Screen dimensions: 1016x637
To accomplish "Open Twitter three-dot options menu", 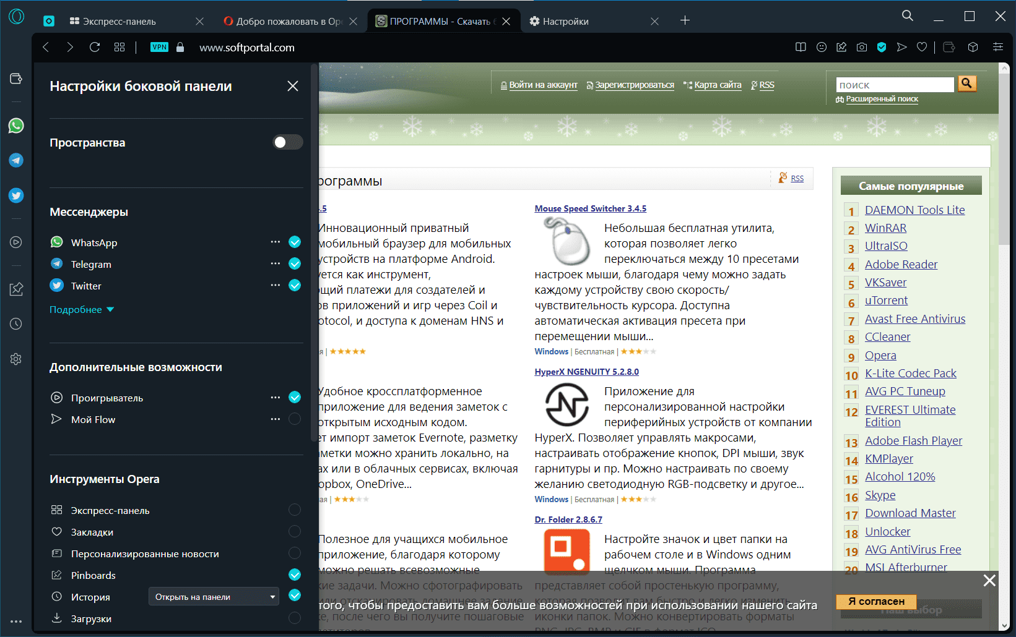I will (276, 285).
